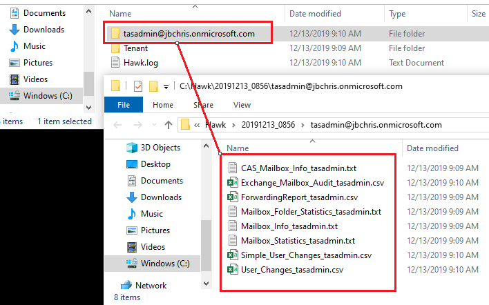Sort by Name column in front window
Screen dimensions: 489x305
coord(238,148)
